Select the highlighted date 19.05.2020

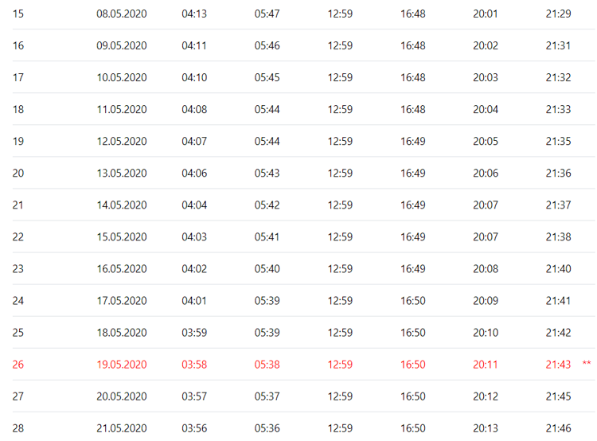point(122,365)
